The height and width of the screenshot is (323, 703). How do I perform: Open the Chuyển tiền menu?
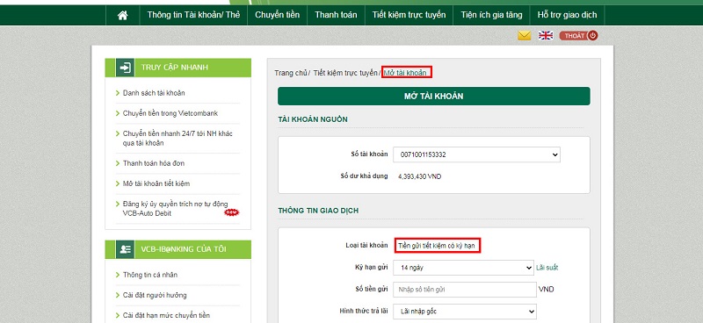pos(277,15)
